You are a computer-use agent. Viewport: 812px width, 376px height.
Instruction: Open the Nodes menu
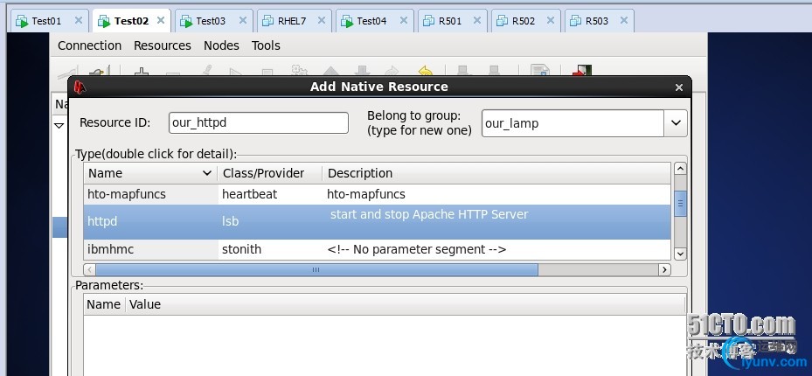(221, 45)
